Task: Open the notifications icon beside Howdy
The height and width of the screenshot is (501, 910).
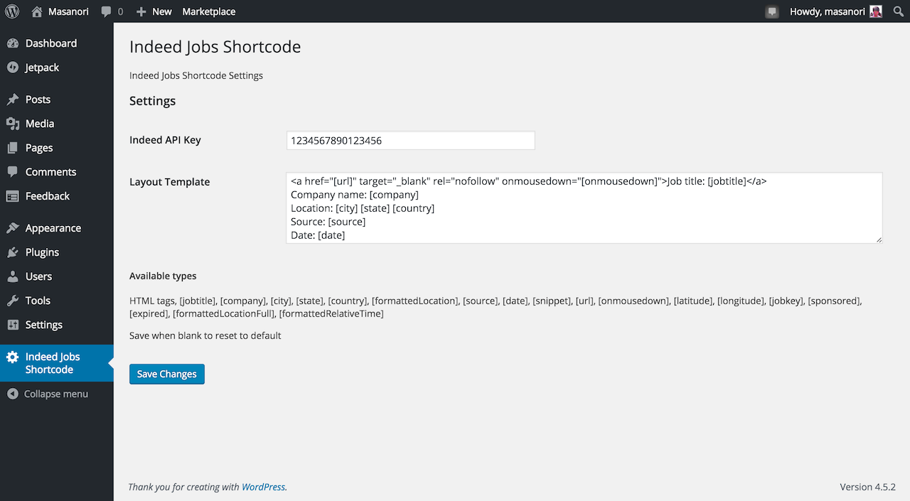Action: pos(771,11)
